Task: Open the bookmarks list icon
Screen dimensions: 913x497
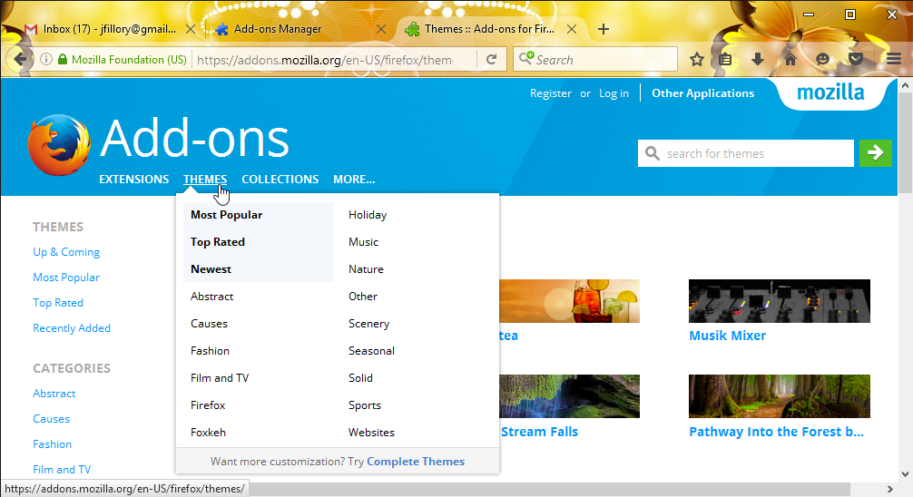Action: coord(726,60)
